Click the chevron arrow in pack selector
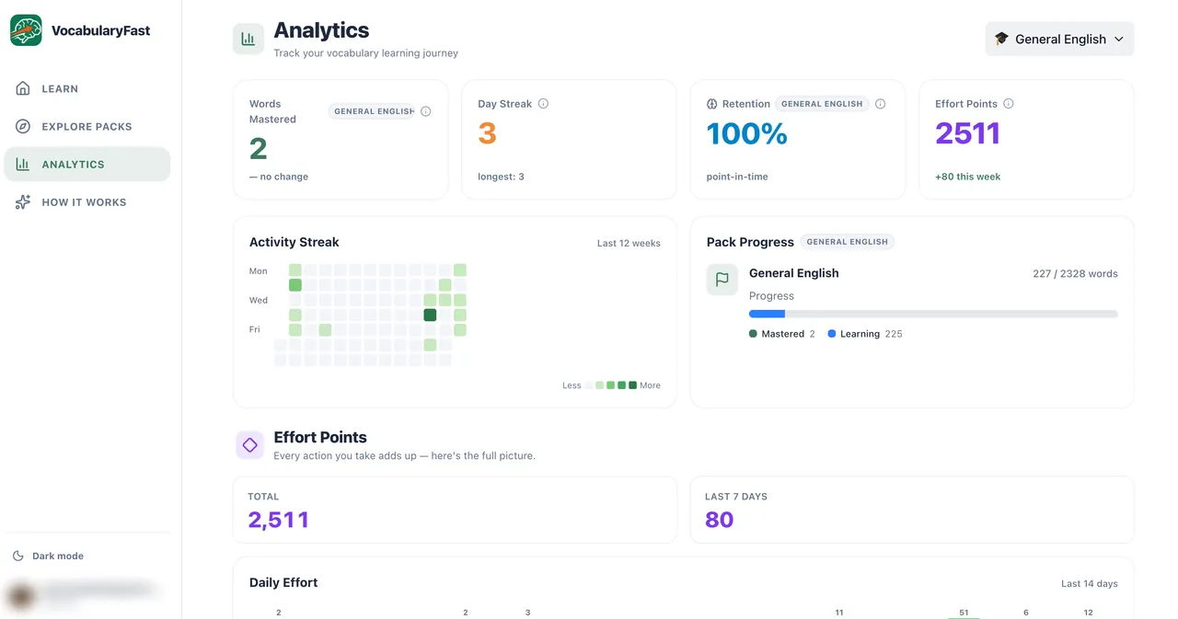1178x619 pixels. (x=1119, y=40)
